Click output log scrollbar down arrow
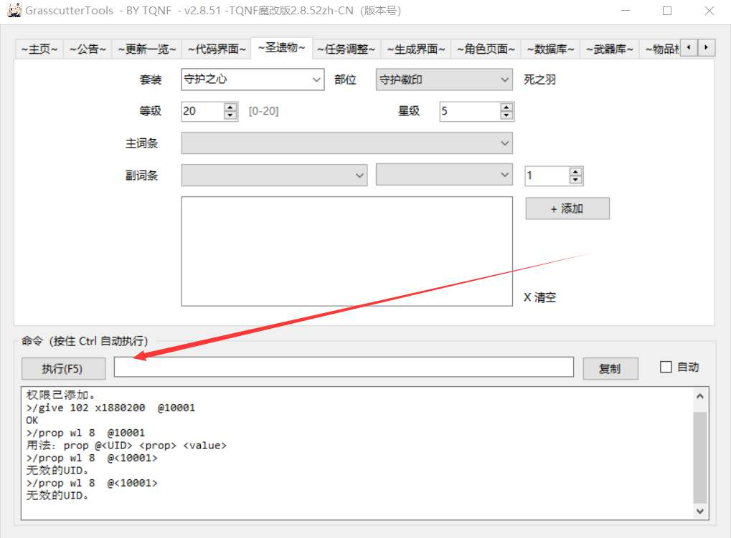The width and height of the screenshot is (731, 538). 699,511
